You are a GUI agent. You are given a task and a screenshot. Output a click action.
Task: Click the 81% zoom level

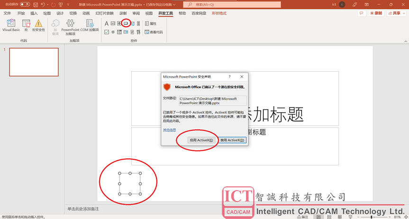pos(397,217)
